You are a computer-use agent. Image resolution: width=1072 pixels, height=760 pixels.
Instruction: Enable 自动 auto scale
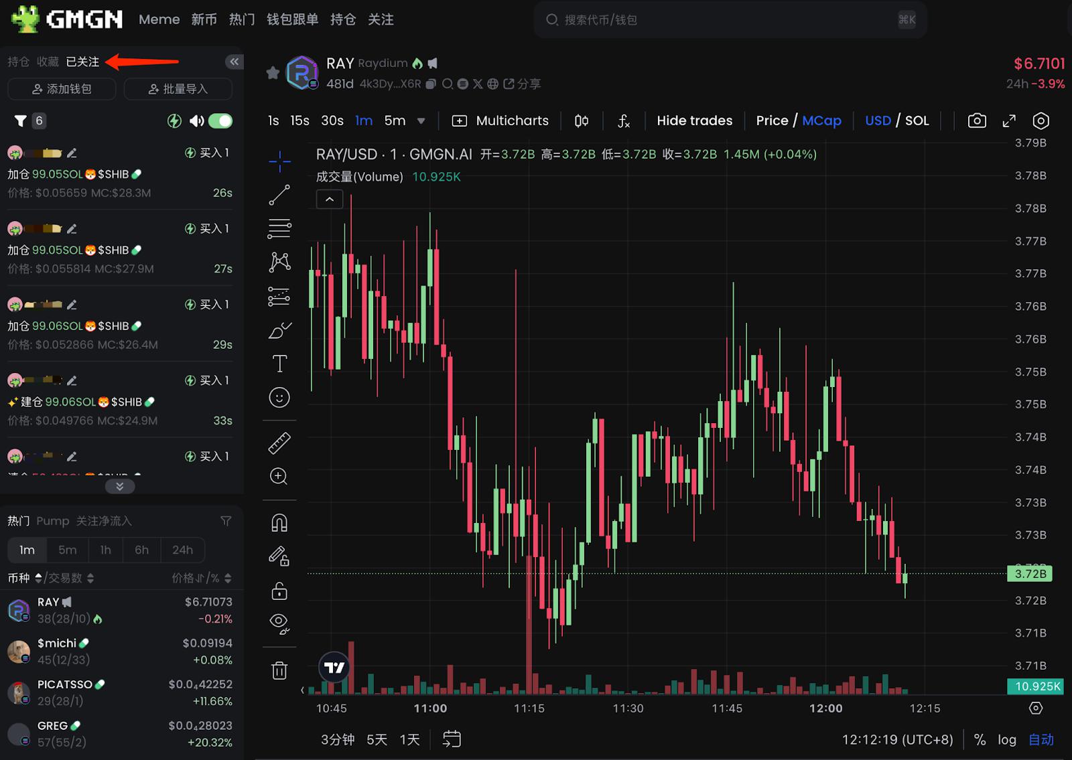(x=1041, y=740)
